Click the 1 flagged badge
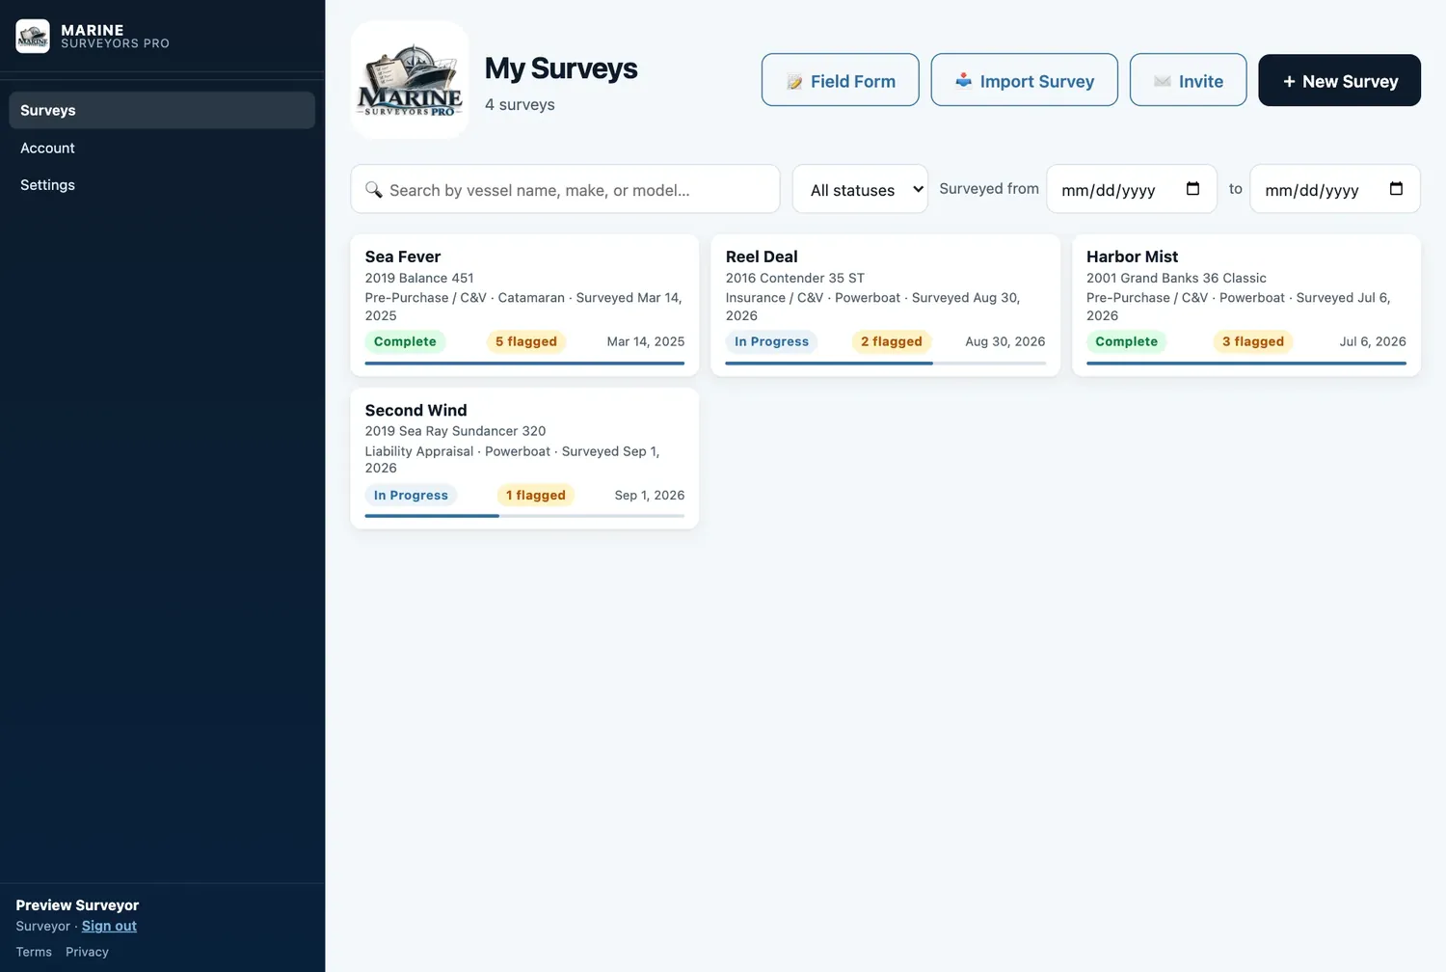This screenshot has height=972, width=1446. point(536,495)
